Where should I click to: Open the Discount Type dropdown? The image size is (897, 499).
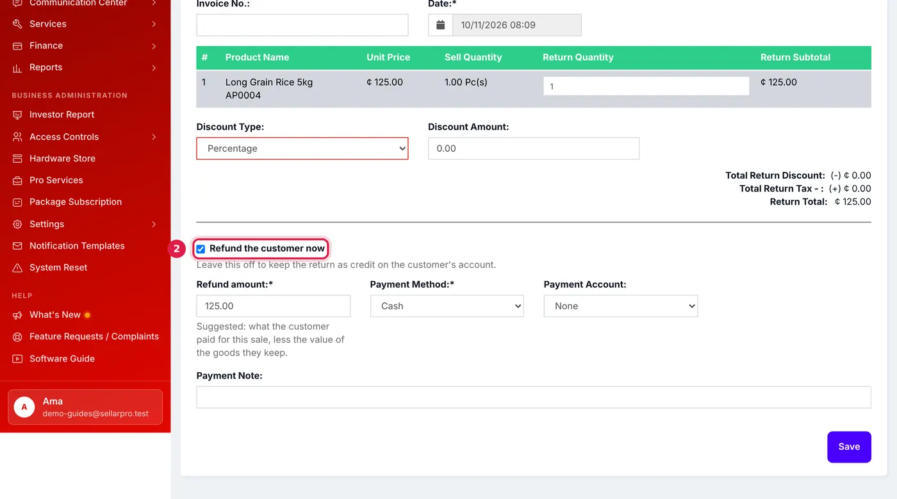click(302, 148)
